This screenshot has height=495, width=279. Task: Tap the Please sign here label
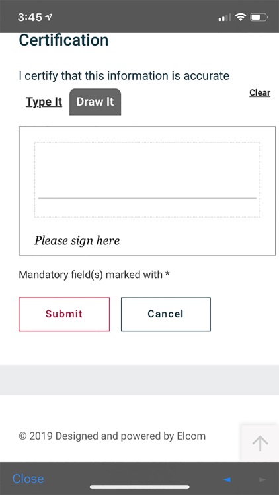77,240
